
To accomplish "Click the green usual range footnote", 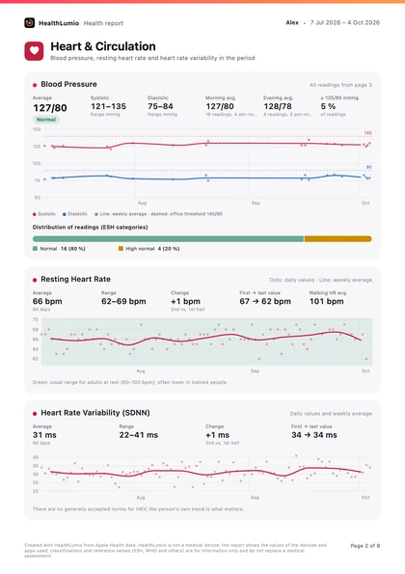I will pyautogui.click(x=130, y=382).
